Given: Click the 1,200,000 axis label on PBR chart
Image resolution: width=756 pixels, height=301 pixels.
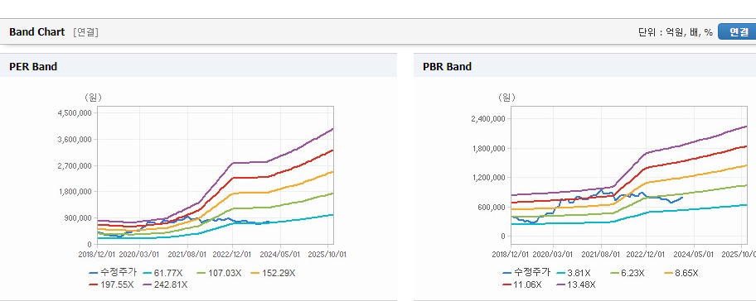Looking at the screenshot, I should 489,178.
